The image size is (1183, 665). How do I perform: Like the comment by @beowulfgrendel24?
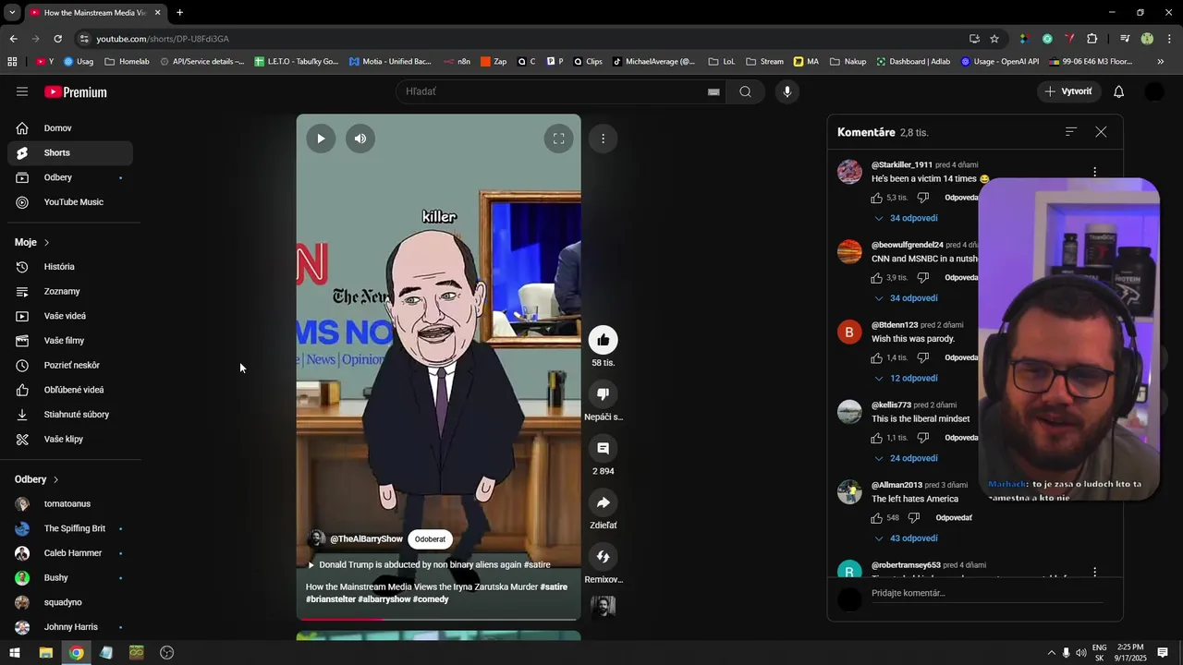pyautogui.click(x=876, y=278)
